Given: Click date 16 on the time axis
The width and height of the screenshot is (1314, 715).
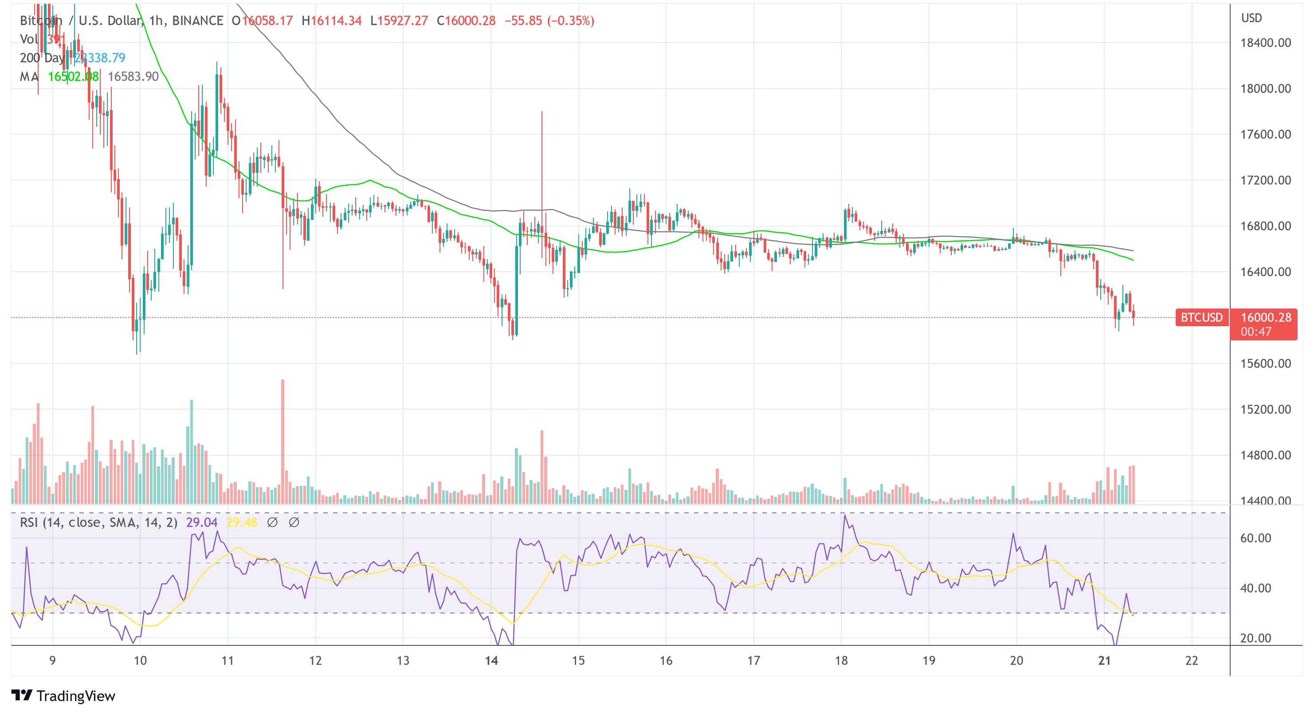Looking at the screenshot, I should pos(666,660).
